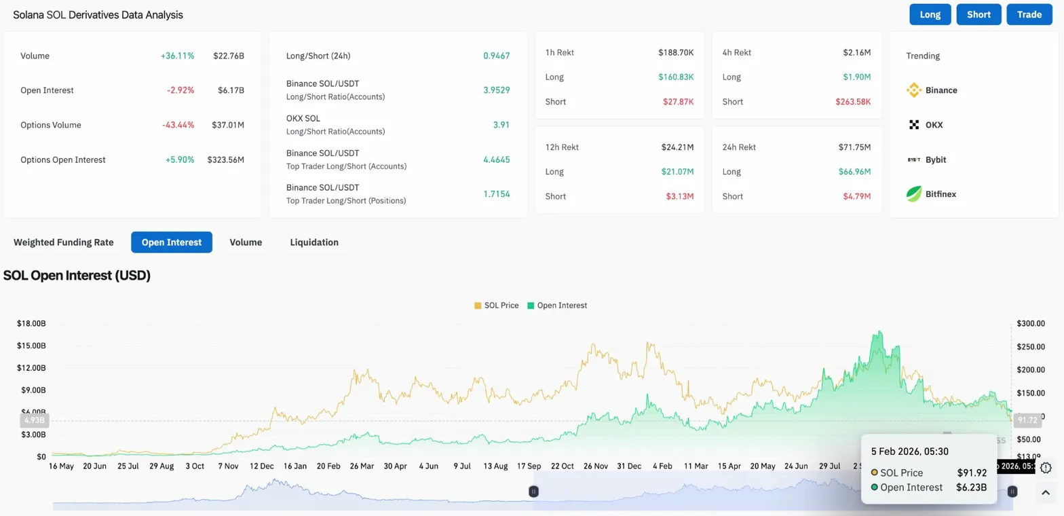Collapse using the up chevron button
Viewport: 1064px width, 516px height.
coord(1046,492)
